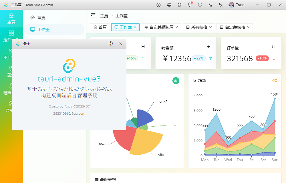Click the pin icon next to the avatar
The image size is (286, 183).
(x=220, y=5)
